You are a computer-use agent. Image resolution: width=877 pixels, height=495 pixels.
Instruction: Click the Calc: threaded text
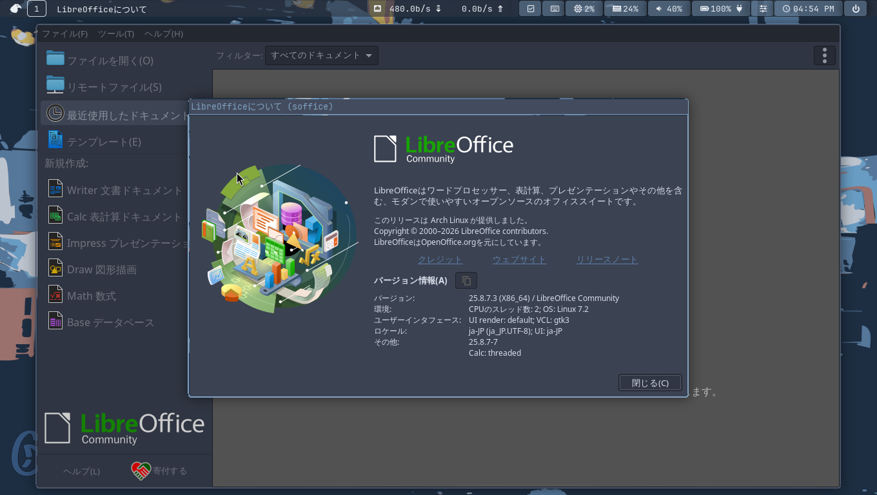pos(495,353)
